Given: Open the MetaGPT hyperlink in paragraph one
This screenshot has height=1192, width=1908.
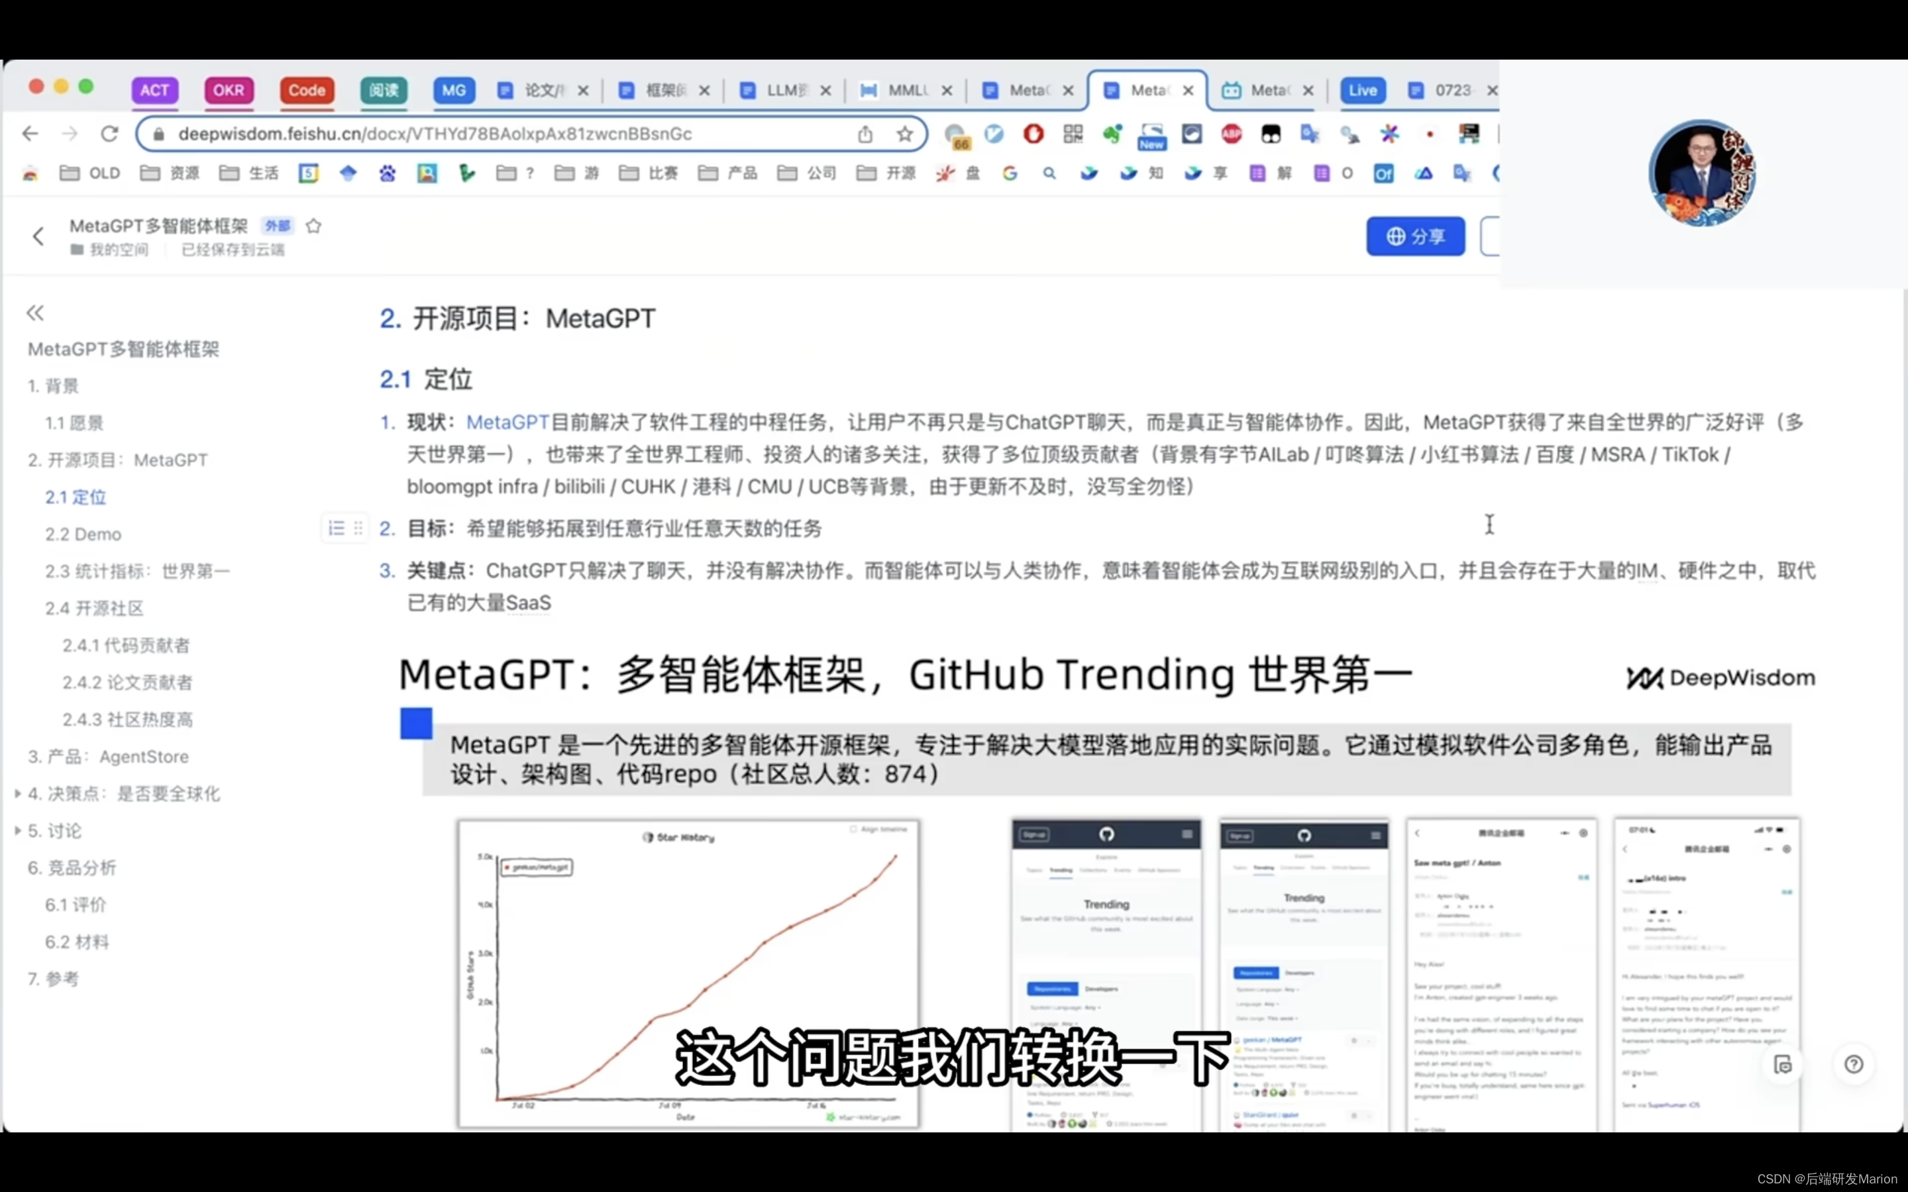Looking at the screenshot, I should pyautogui.click(x=507, y=422).
